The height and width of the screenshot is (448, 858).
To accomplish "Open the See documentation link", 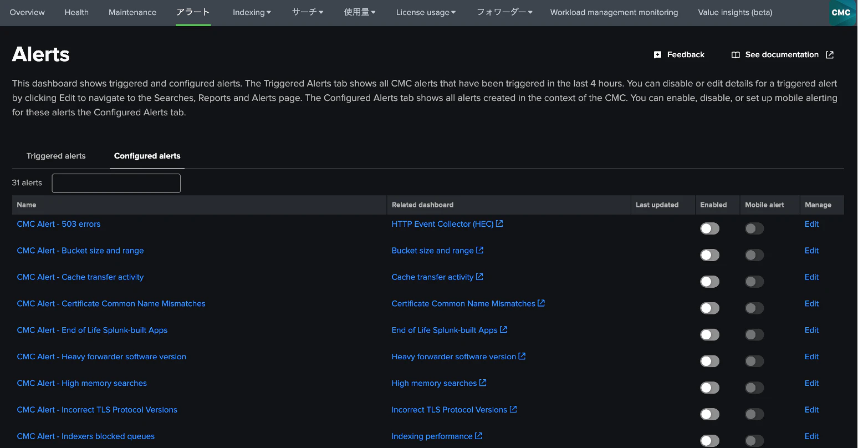I will [x=783, y=54].
